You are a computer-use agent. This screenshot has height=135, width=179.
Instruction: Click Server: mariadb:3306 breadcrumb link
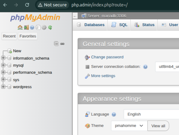pyautogui.click(x=107, y=16)
